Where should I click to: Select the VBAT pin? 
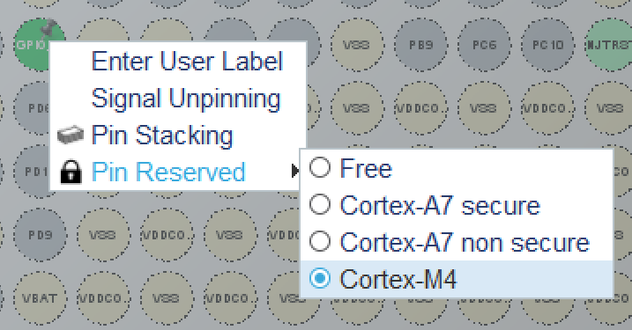[x=40, y=298]
